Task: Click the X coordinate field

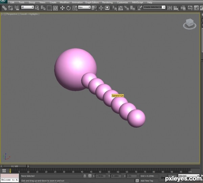Action: click(100, 176)
